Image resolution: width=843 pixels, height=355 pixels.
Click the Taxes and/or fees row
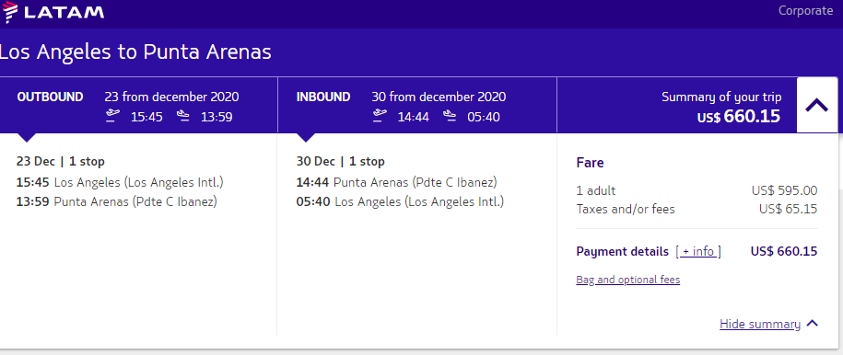pyautogui.click(x=697, y=209)
